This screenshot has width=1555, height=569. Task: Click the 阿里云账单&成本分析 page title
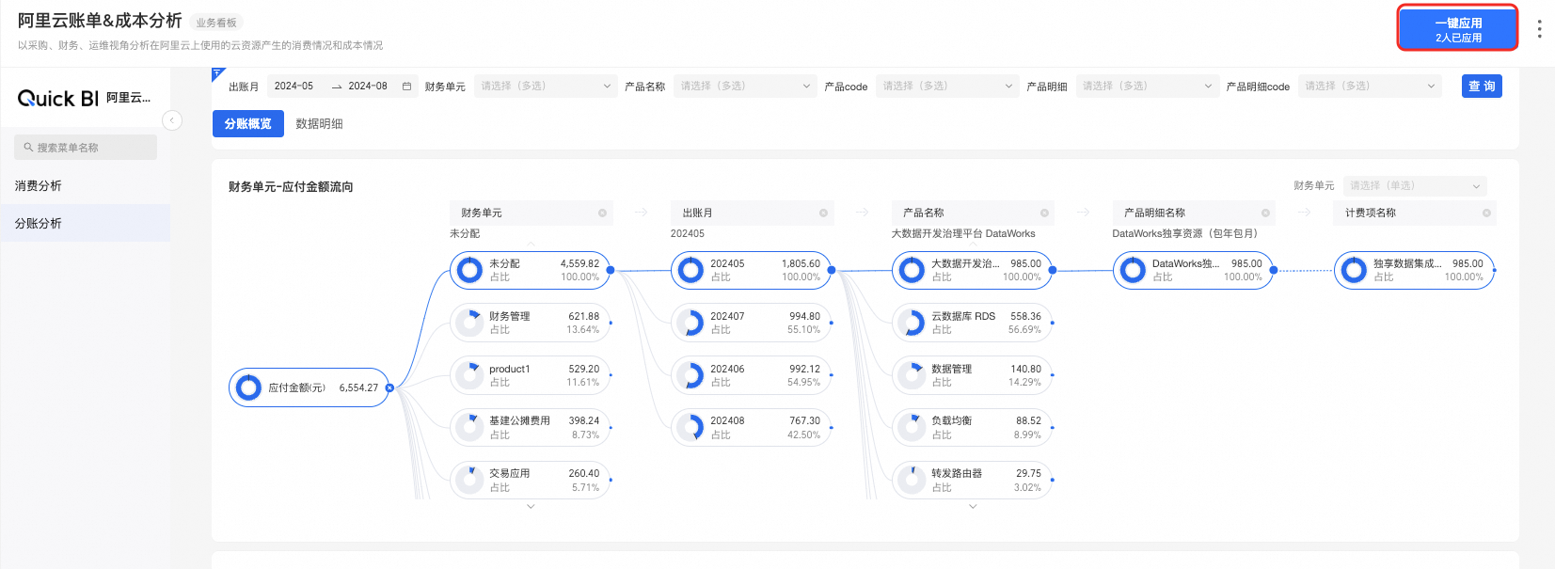tap(100, 21)
